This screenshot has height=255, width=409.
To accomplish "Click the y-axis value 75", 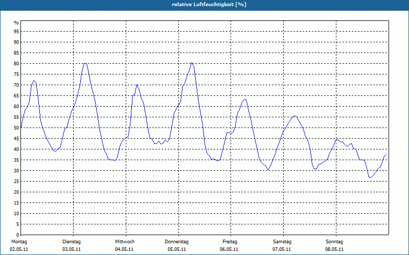I will click(16, 74).
